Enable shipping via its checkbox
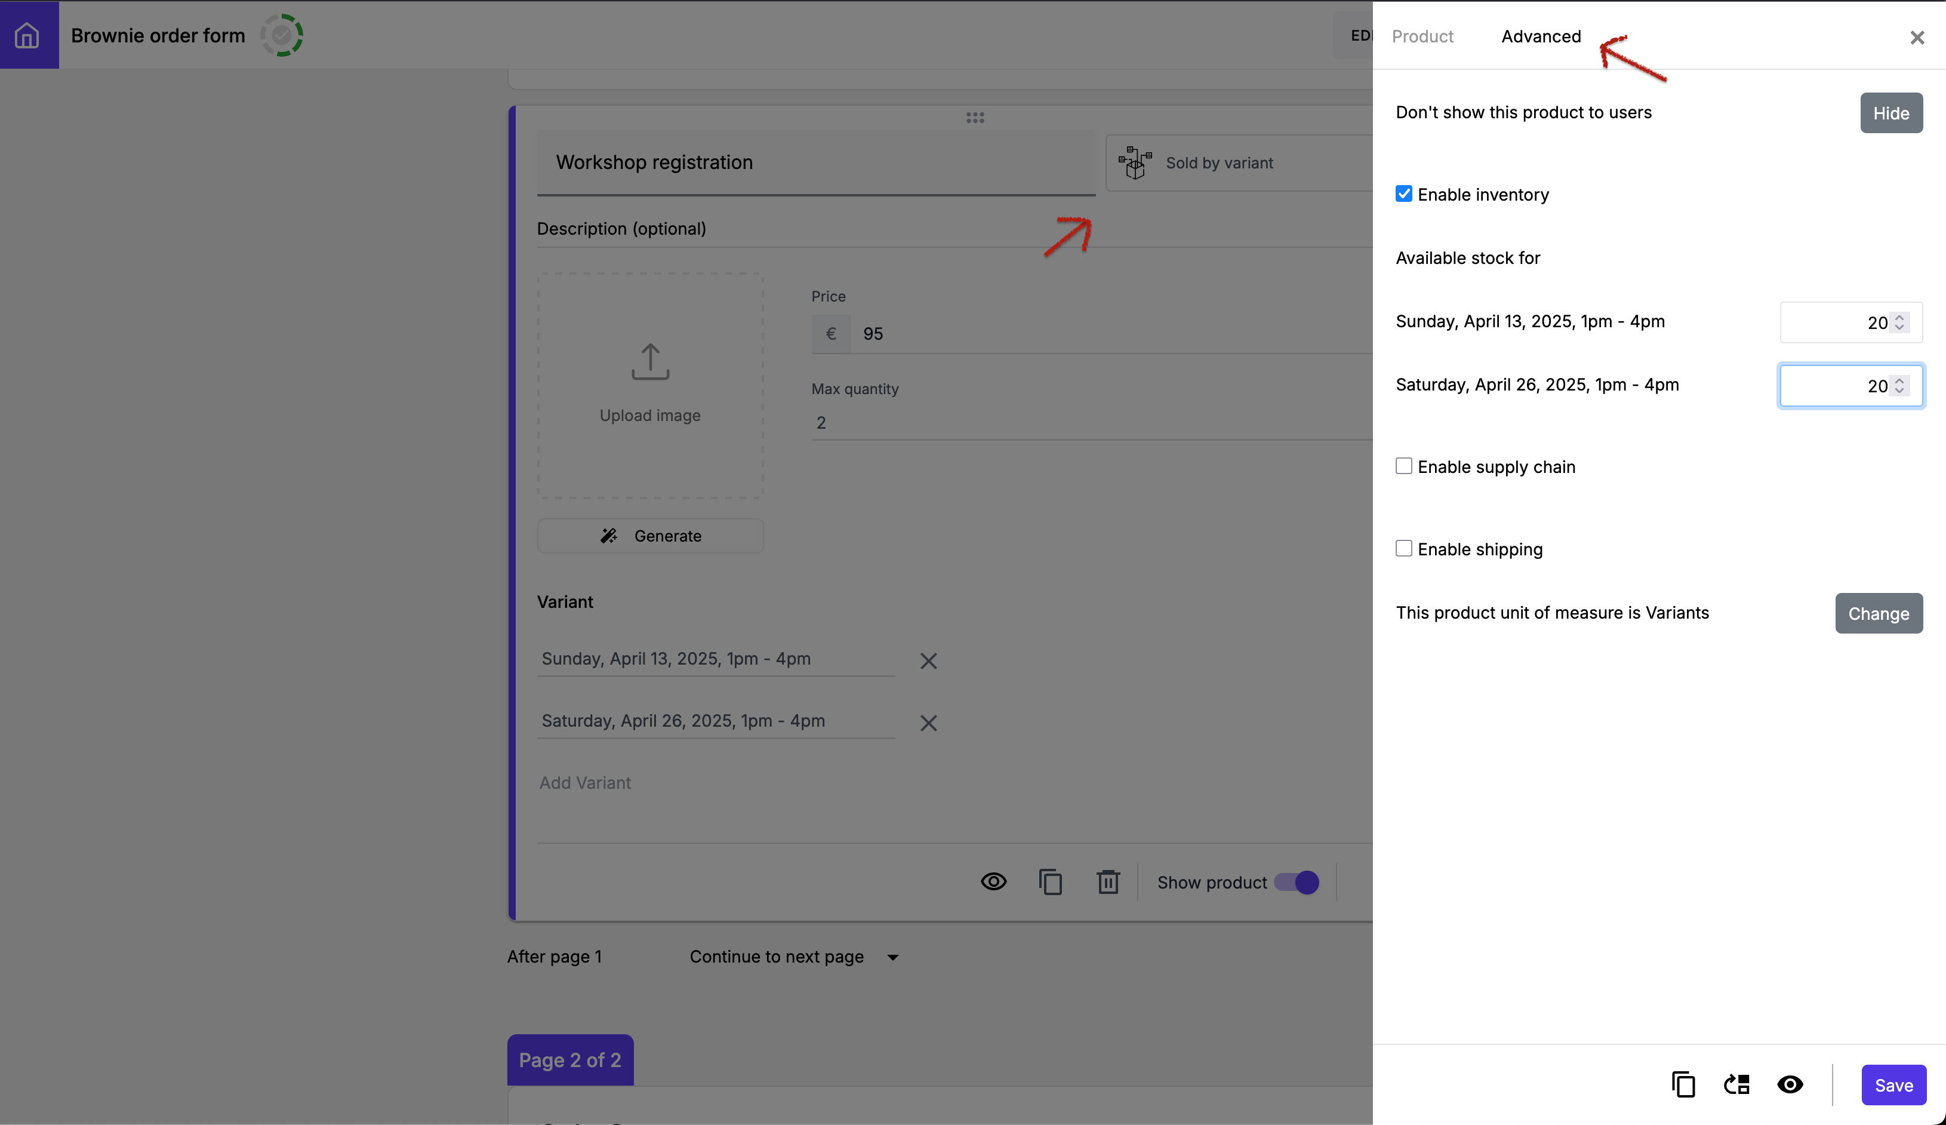 [1404, 549]
